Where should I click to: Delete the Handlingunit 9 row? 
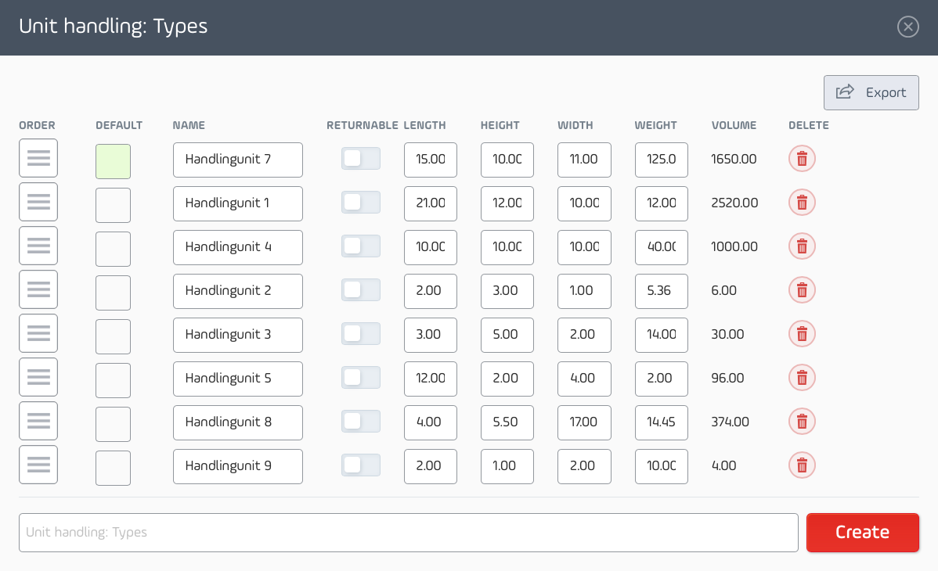point(802,465)
